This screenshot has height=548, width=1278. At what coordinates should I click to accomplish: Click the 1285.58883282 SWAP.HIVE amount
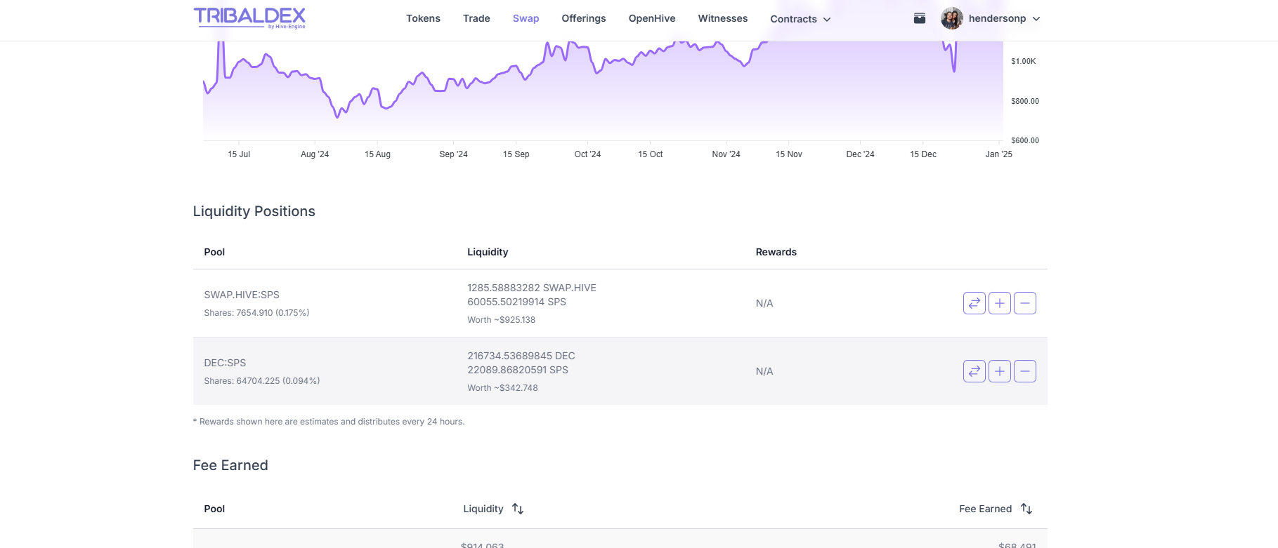(532, 288)
